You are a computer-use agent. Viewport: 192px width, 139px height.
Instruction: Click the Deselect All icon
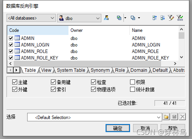pyautogui.click(x=133, y=18)
